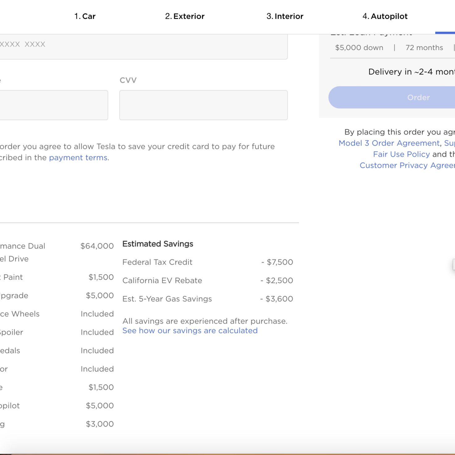Image resolution: width=455 pixels, height=455 pixels.
Task: Focus the CVV input field
Action: [203, 105]
